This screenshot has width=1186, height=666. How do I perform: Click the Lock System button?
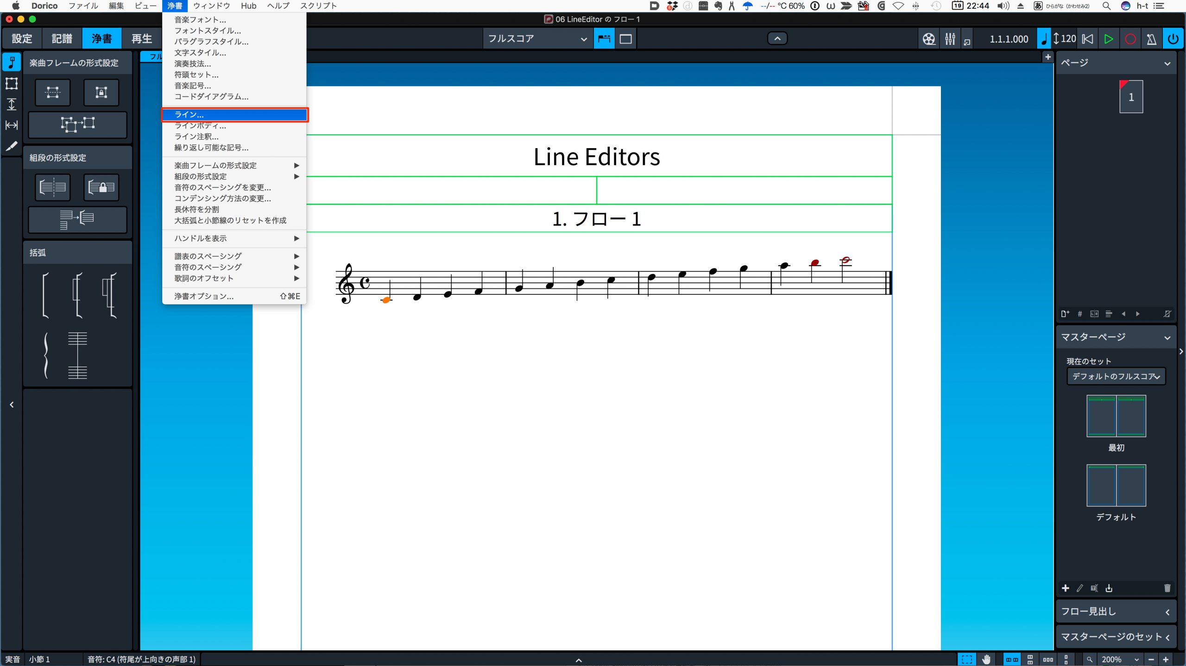[x=101, y=187]
